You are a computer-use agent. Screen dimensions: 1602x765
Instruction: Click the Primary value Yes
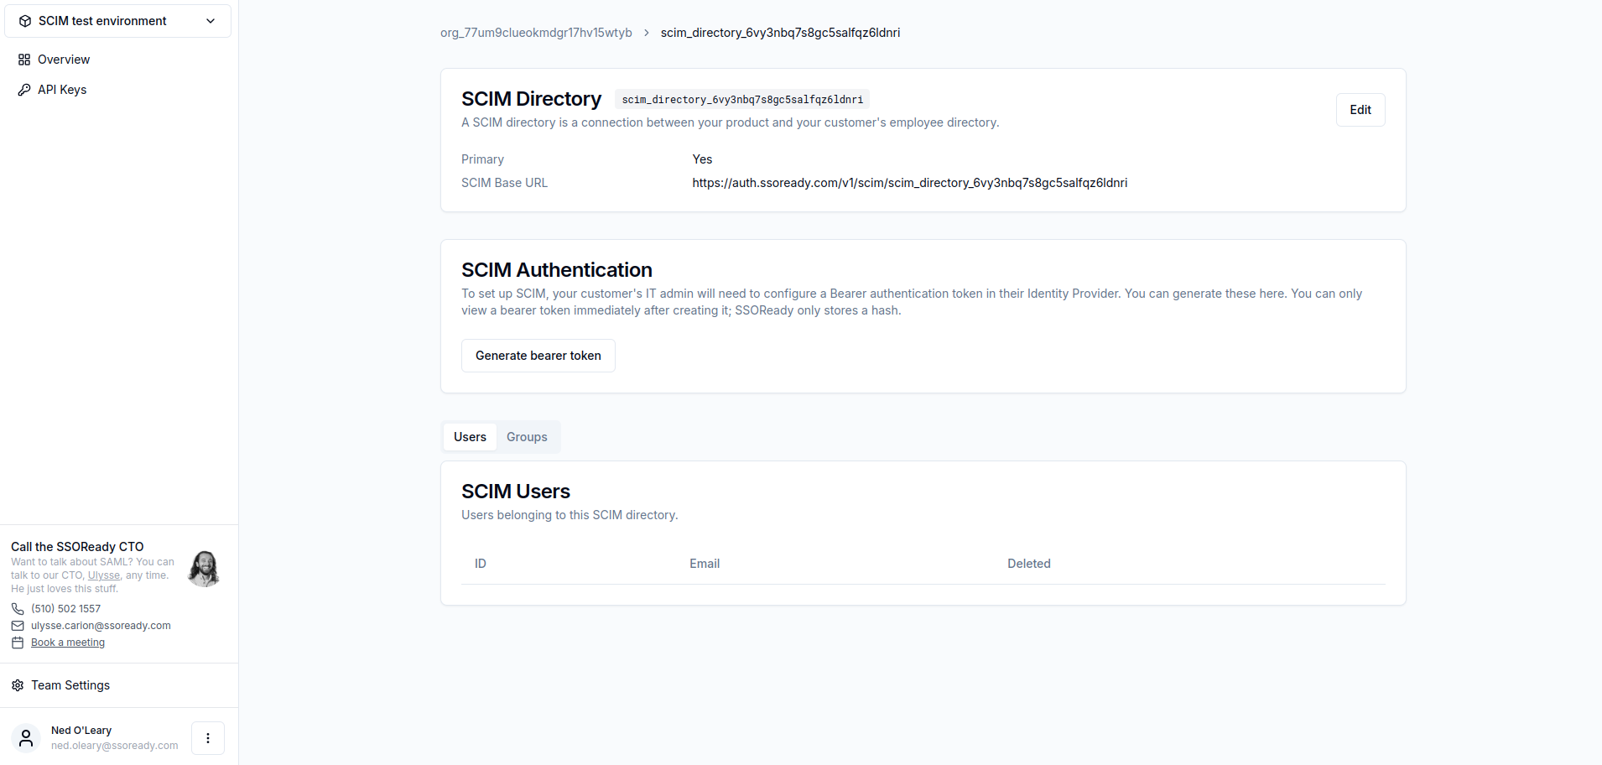click(702, 159)
